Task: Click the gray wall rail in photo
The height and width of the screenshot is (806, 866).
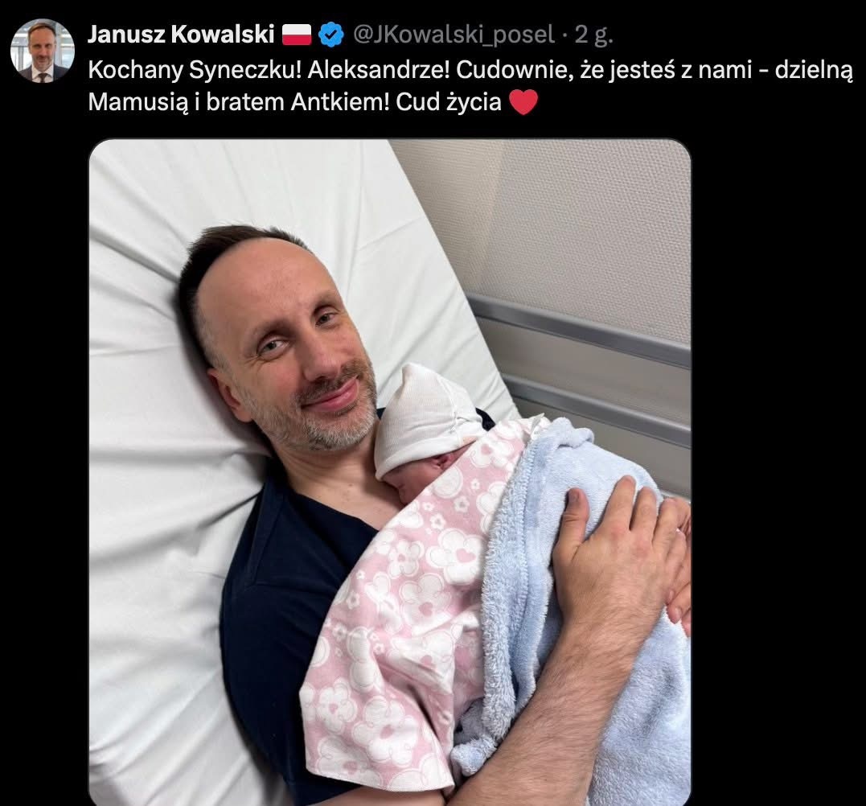Action: [x=580, y=330]
